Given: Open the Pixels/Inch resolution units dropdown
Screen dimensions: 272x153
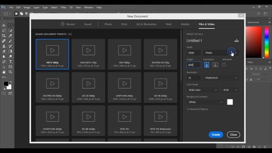Looking at the screenshot, I should click(221, 78).
